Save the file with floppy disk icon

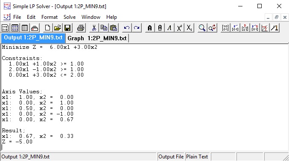[x=67, y=28]
